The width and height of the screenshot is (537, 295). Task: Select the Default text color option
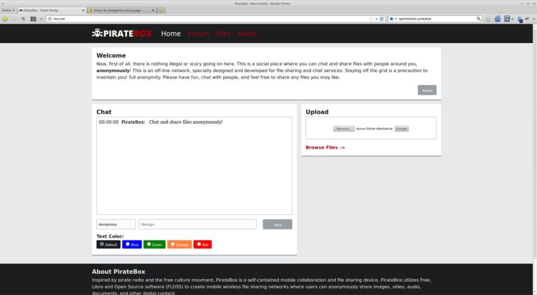(108, 244)
